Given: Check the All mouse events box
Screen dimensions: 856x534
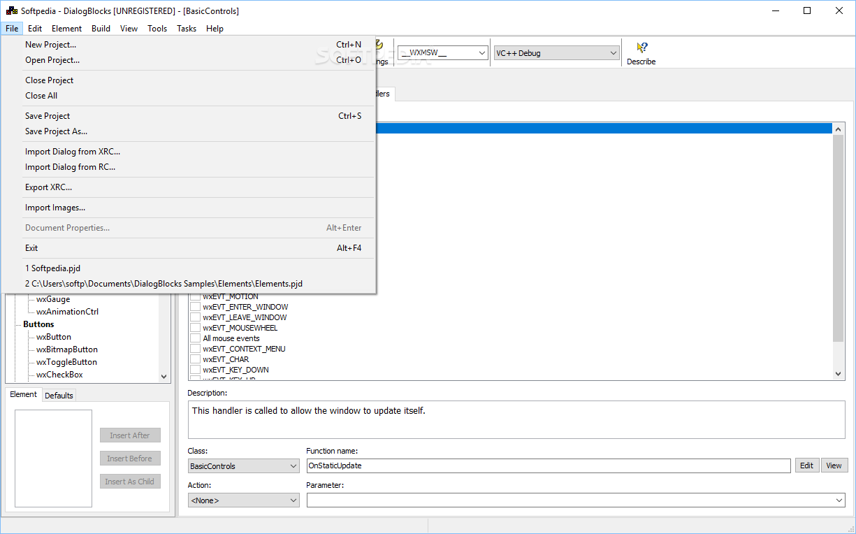Looking at the screenshot, I should point(196,338).
